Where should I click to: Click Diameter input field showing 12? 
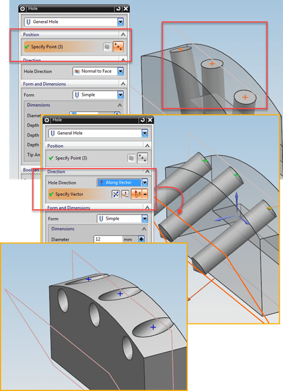108,239
